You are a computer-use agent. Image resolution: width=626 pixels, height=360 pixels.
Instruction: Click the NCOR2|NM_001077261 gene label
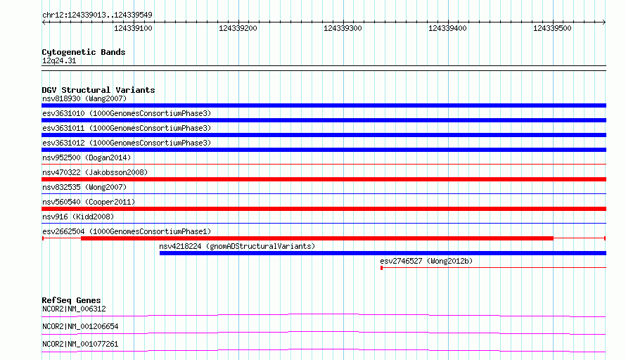[80, 344]
